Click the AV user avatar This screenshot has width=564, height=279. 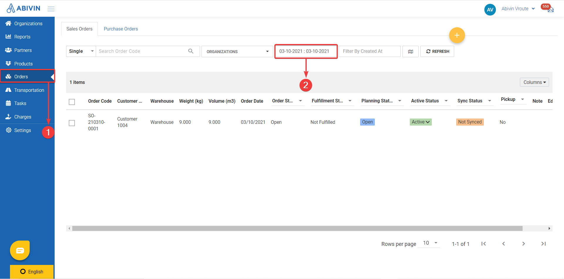[490, 9]
